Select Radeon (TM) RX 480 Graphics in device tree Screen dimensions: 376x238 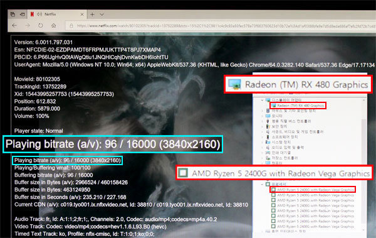300,105
